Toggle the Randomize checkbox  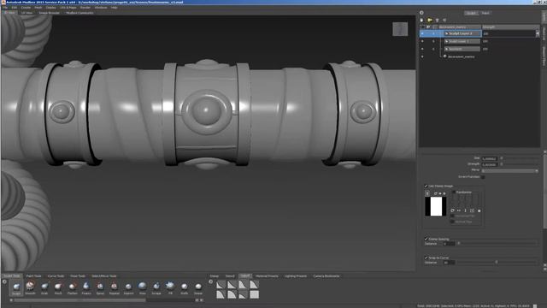click(x=454, y=192)
